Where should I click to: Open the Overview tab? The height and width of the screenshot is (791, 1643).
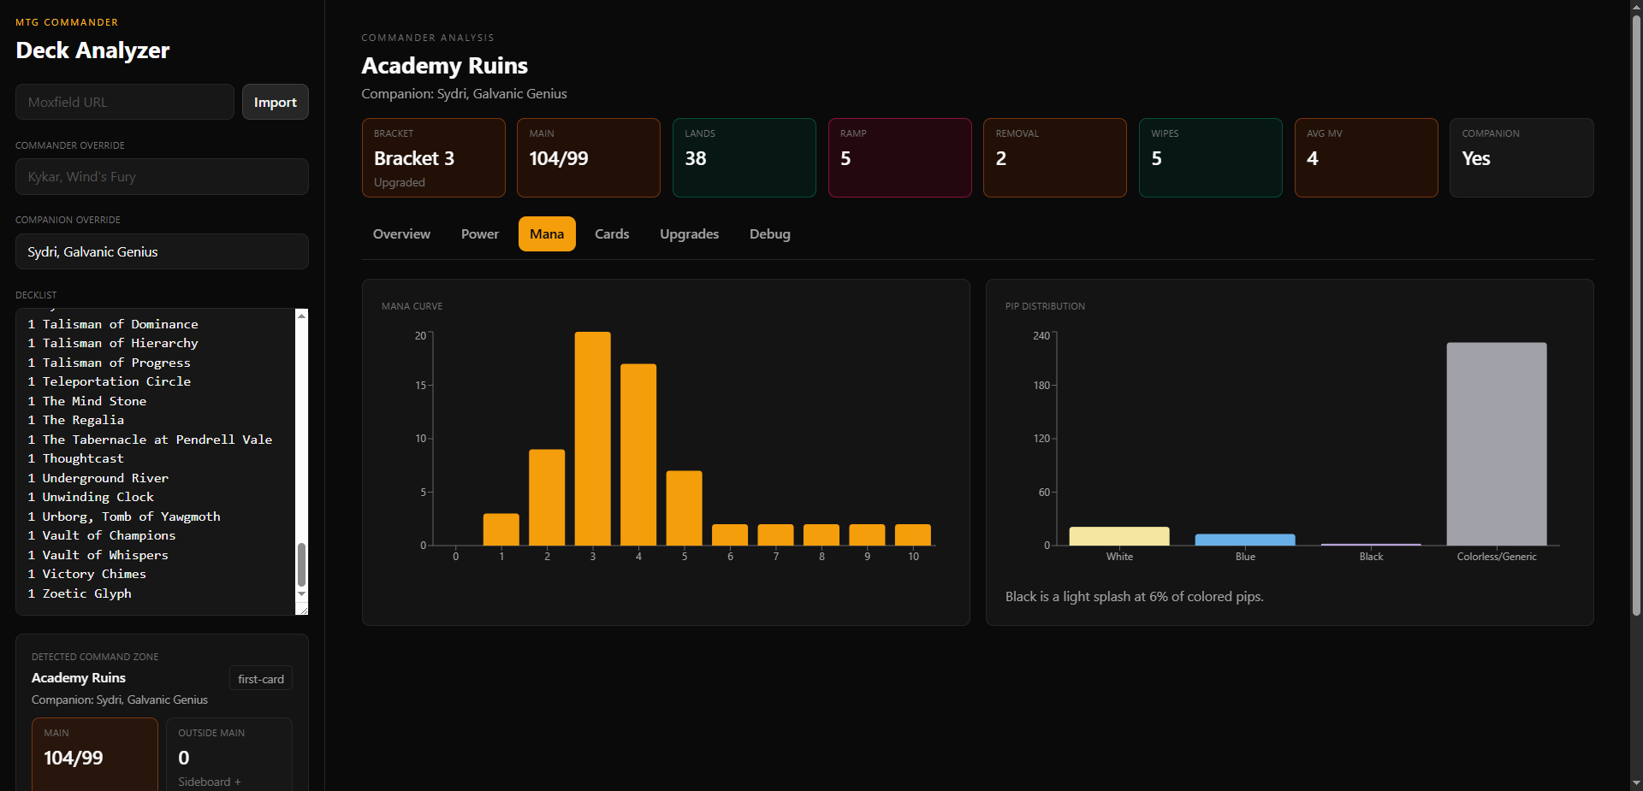click(401, 233)
